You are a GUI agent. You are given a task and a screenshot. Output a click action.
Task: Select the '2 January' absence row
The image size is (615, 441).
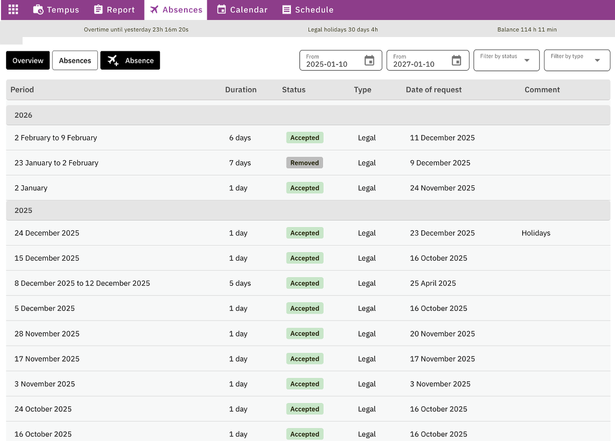(308, 188)
